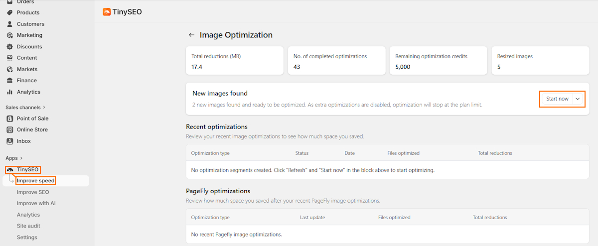The height and width of the screenshot is (246, 598).
Task: Click the Remaining optimization credits card
Action: 438,61
